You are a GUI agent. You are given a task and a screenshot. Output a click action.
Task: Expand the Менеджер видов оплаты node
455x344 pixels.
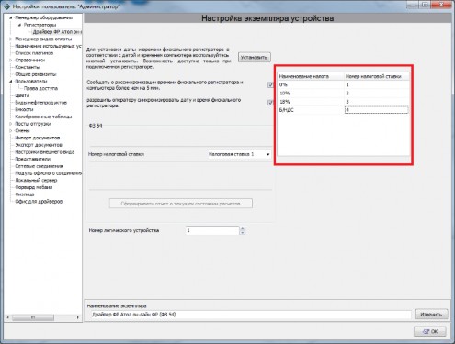point(11,39)
